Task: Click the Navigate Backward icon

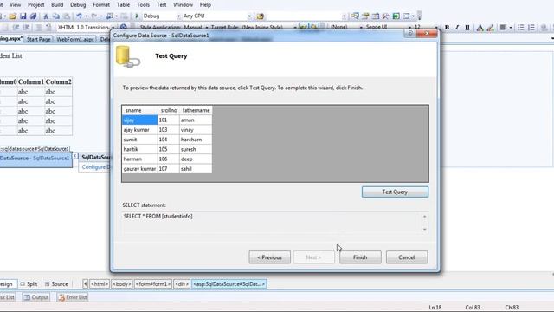Action: 110,16
